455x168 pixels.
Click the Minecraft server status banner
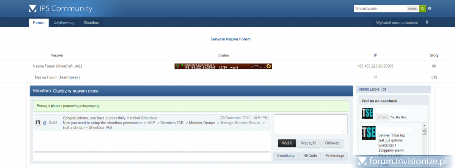coord(223,66)
